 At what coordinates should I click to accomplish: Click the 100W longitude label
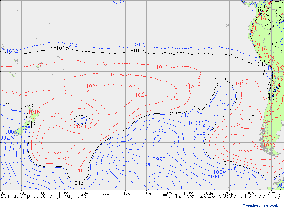tap(209, 193)
